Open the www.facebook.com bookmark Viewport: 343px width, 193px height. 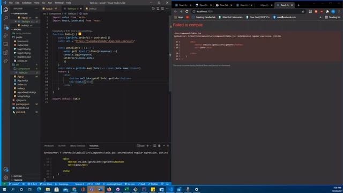285,17
